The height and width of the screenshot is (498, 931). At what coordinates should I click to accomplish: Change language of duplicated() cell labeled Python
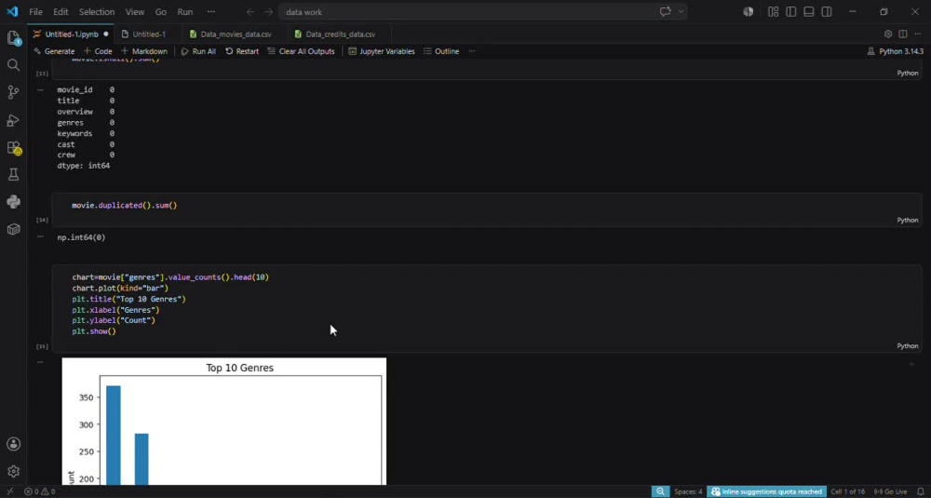(x=907, y=221)
